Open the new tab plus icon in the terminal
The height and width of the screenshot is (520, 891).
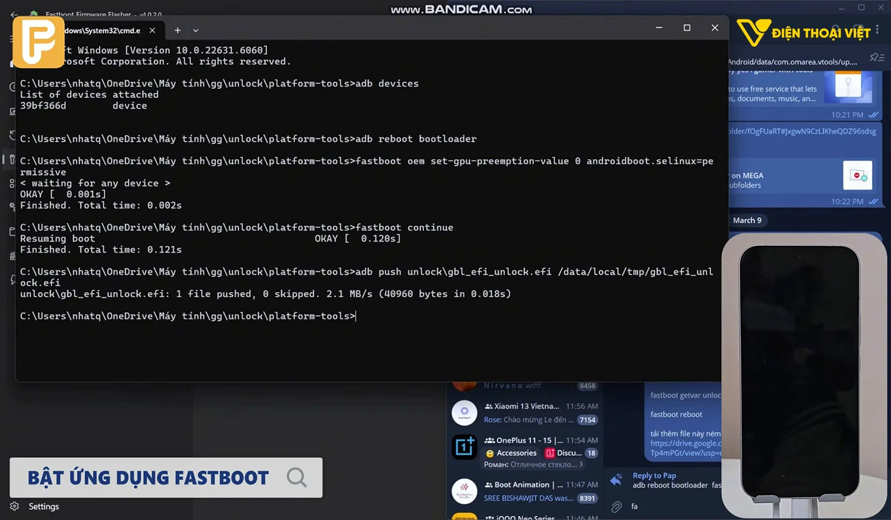coord(177,30)
